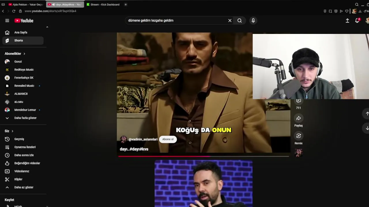Go to previous Short with up arrow
Viewport: 369px width, 207px height.
pos(367,114)
